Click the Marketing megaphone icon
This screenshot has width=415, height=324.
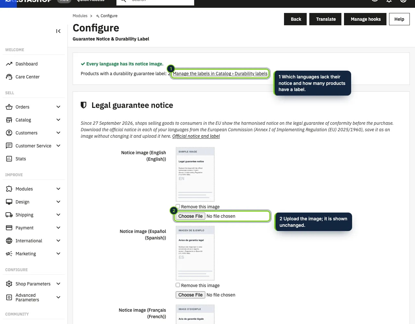9,254
